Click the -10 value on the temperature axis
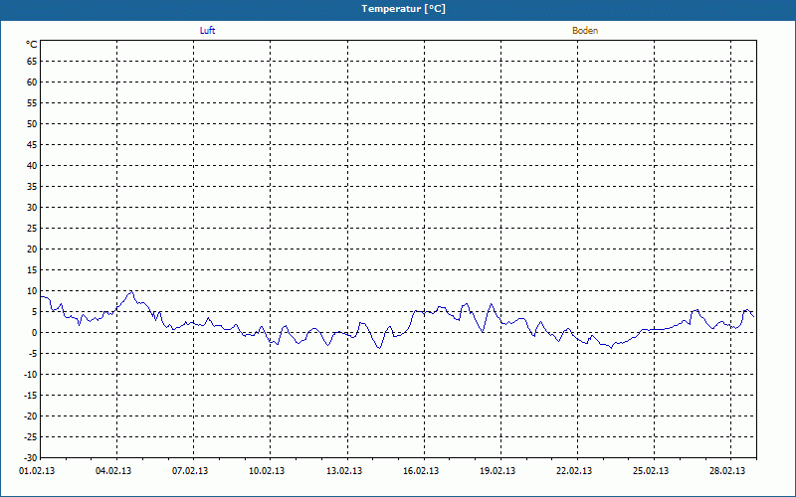 point(31,375)
